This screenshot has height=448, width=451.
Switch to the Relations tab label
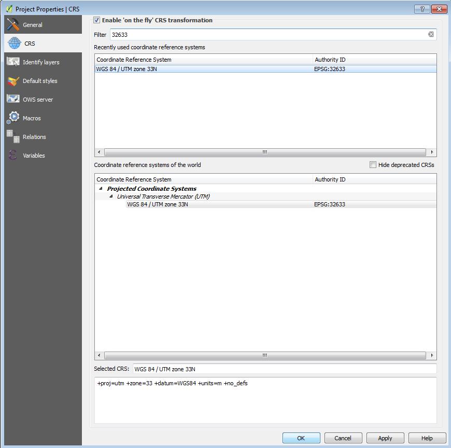coord(34,137)
